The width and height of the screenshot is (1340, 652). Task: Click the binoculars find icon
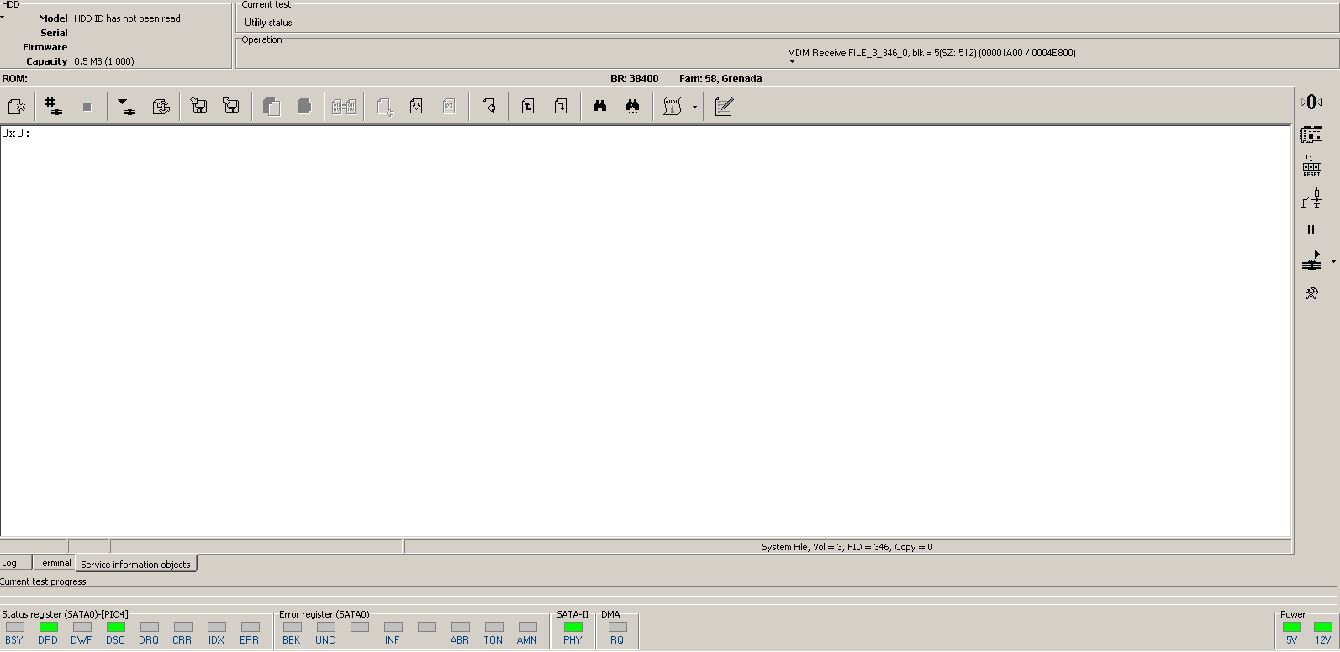tap(599, 106)
